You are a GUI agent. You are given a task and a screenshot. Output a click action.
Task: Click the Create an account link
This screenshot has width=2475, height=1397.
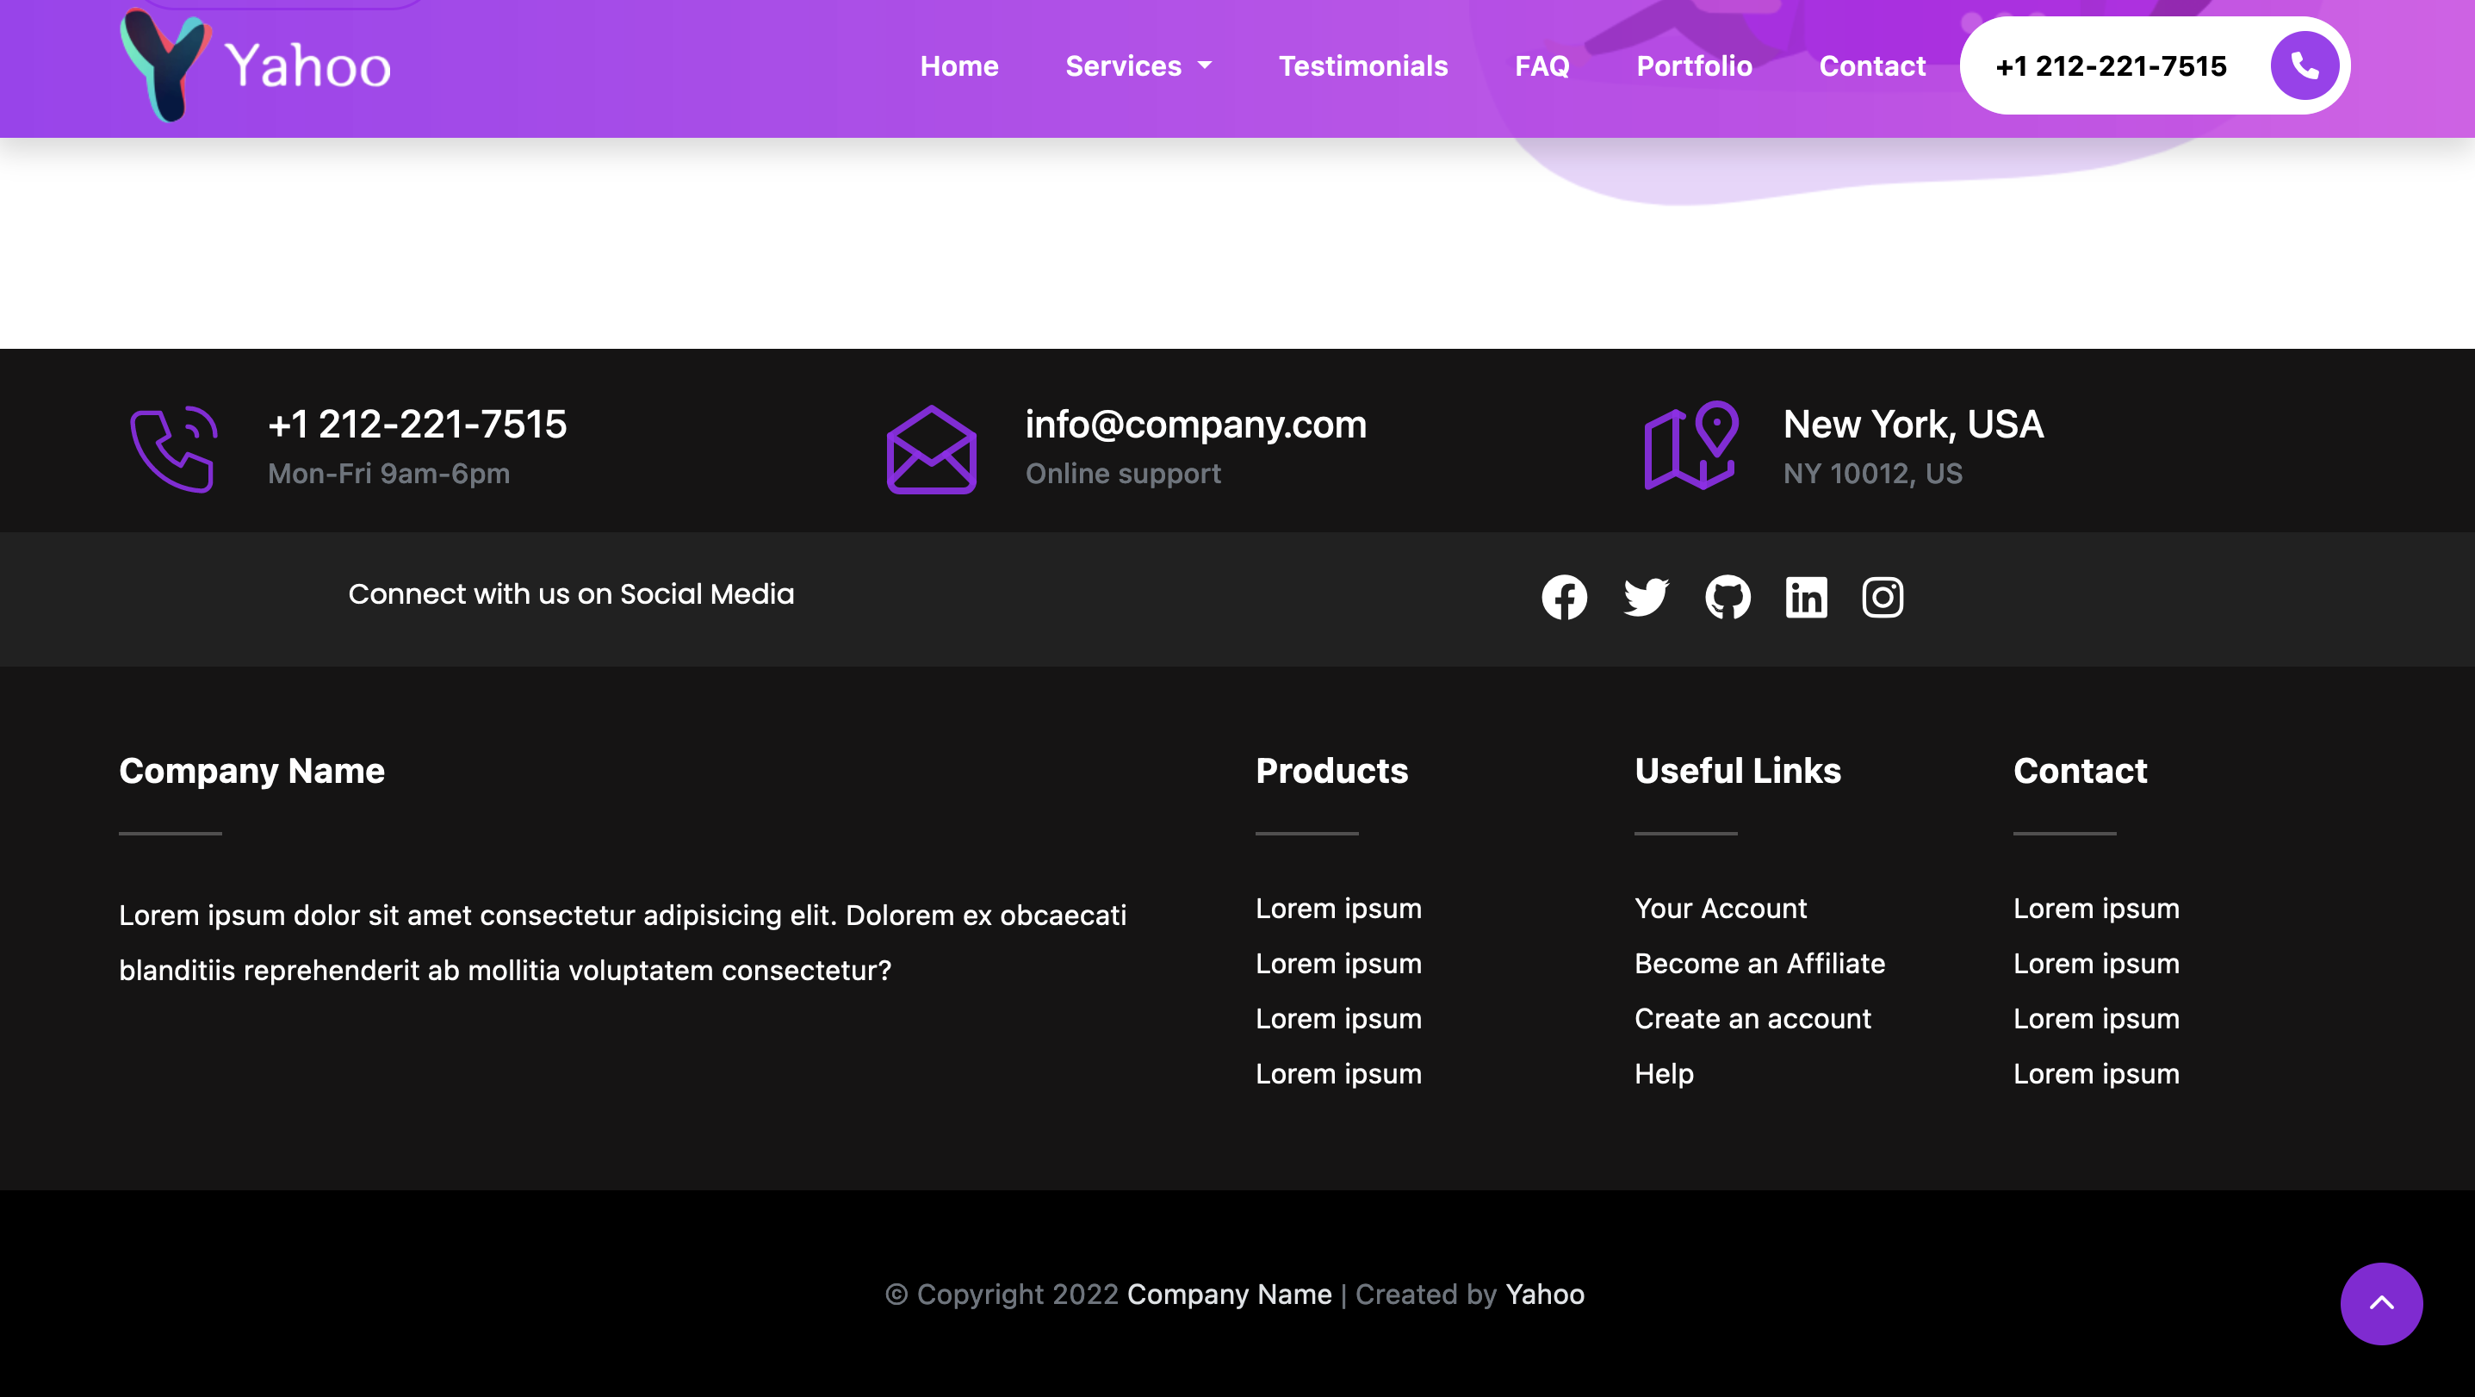[1752, 1018]
